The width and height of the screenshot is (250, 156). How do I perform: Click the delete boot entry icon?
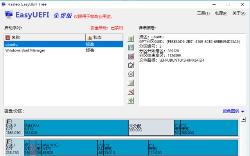pos(131,57)
